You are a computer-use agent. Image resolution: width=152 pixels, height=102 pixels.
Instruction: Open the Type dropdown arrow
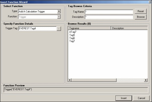click(x=59, y=12)
